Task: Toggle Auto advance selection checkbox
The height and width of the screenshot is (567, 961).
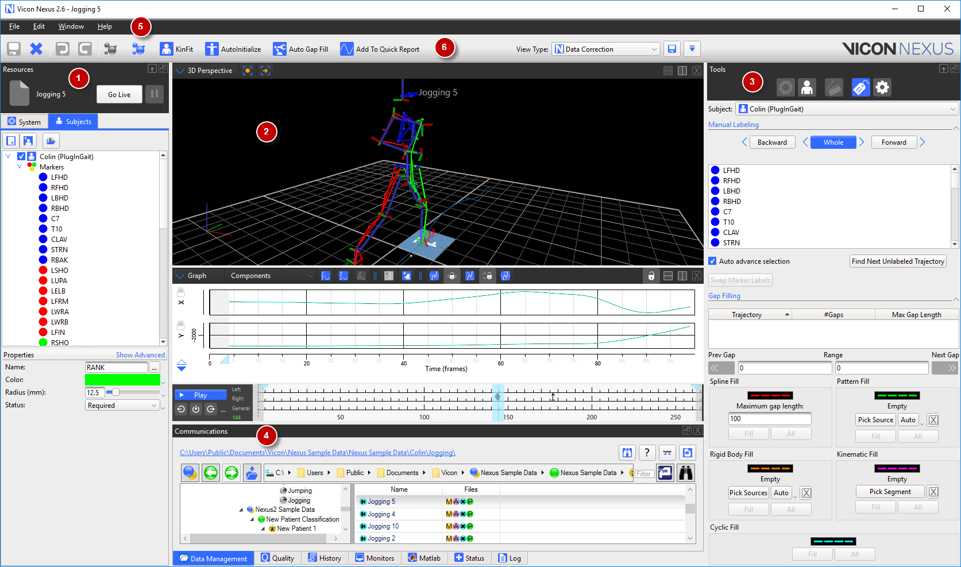Action: (712, 261)
